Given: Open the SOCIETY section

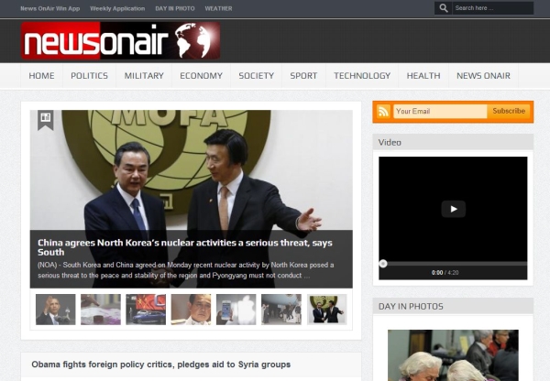Looking at the screenshot, I should tap(257, 76).
